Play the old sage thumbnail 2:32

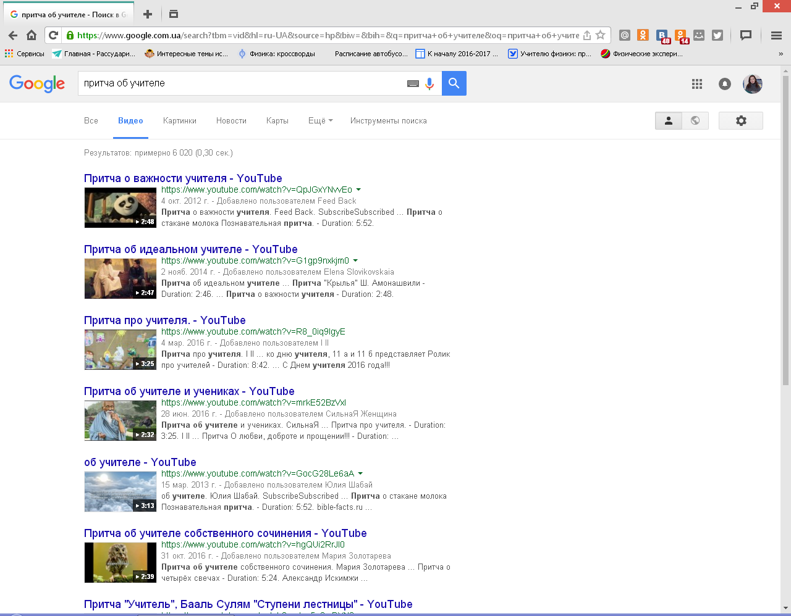(x=121, y=421)
